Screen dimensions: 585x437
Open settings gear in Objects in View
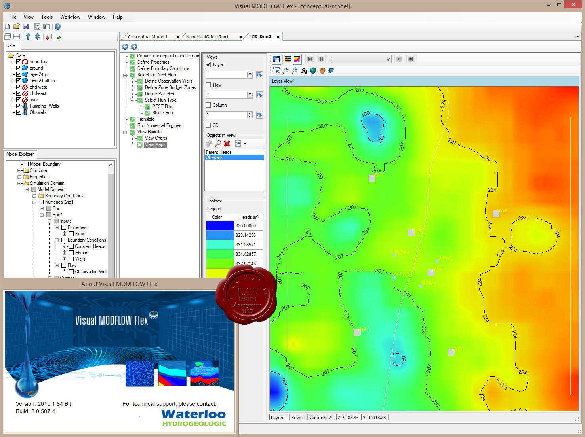tap(209, 144)
